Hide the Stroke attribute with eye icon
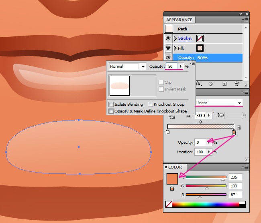The height and width of the screenshot is (223, 261). coord(168,38)
